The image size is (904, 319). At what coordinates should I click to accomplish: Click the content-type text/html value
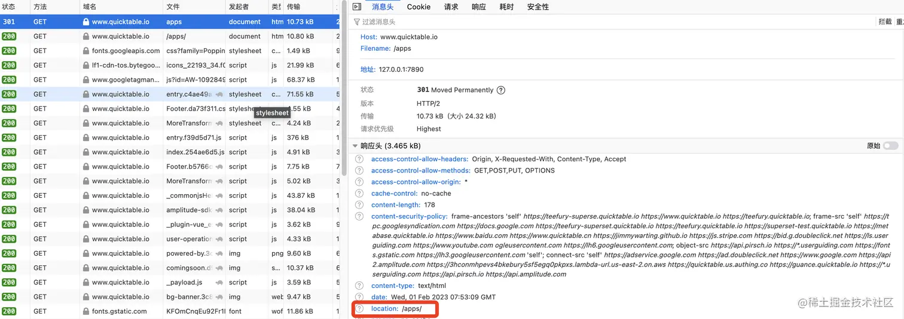coord(432,286)
